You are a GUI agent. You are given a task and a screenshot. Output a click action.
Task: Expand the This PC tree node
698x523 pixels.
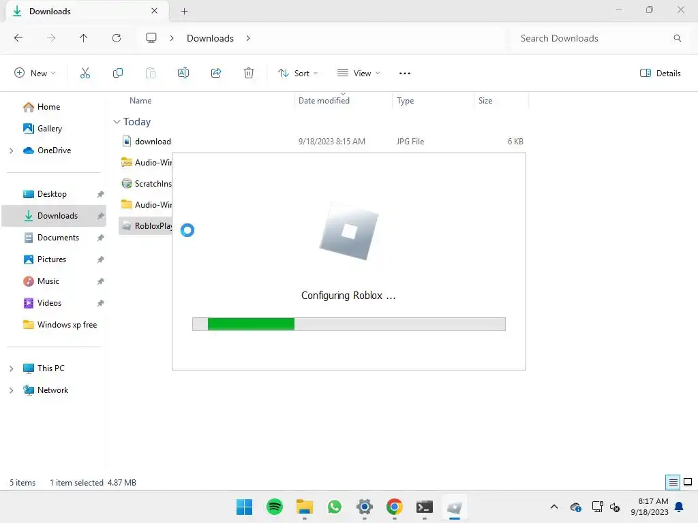pos(12,368)
